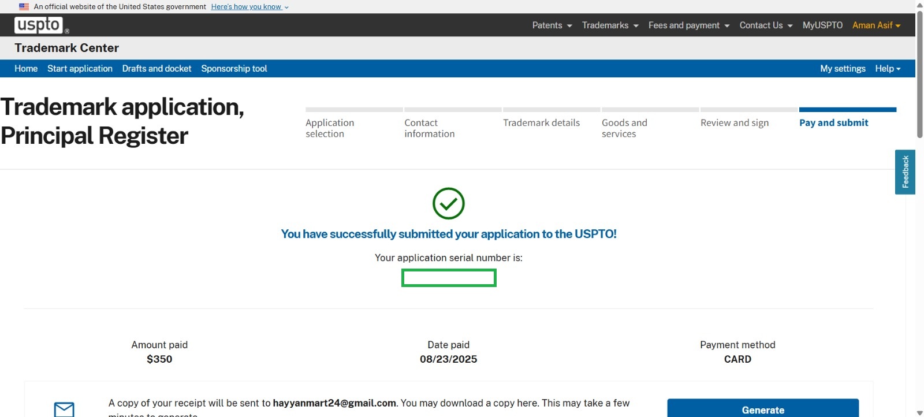
Task: Expand the Contact Us menu
Action: coord(766,25)
